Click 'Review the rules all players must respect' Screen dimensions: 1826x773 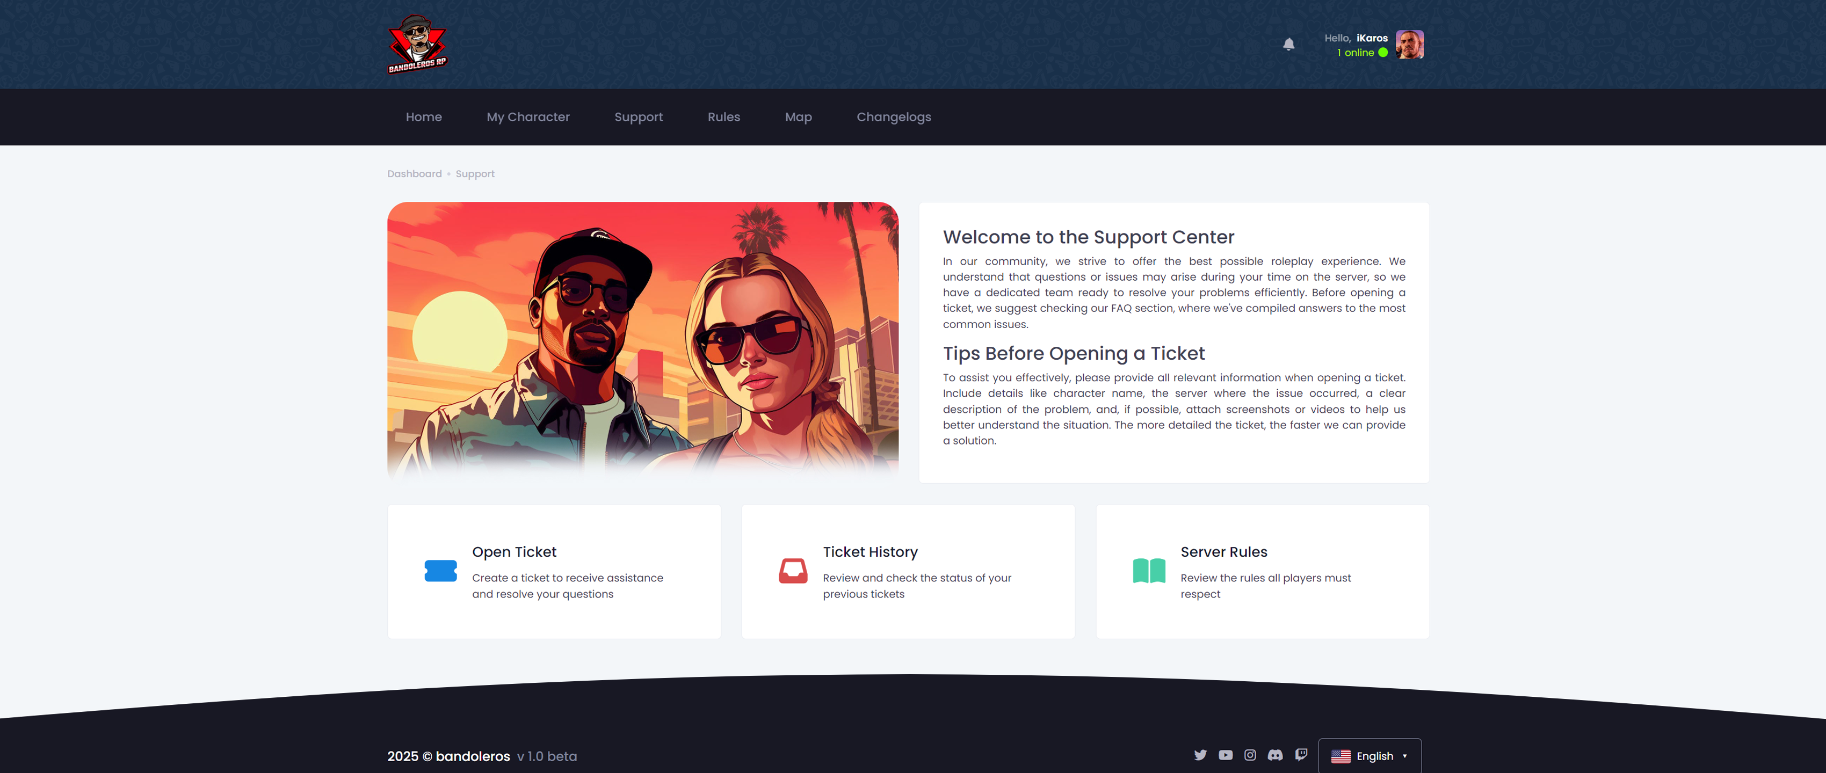pos(1265,586)
